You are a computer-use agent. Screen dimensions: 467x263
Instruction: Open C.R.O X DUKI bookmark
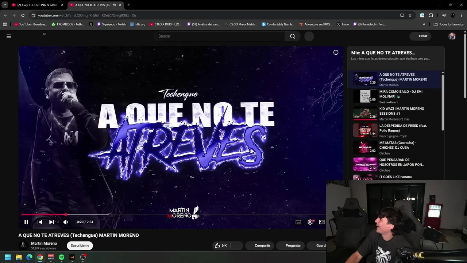click(x=165, y=24)
